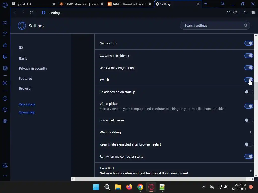Open Browser settings section
The height and width of the screenshot is (193, 258).
click(25, 88)
